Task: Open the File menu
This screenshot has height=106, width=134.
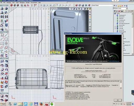Action: click(1, 3)
